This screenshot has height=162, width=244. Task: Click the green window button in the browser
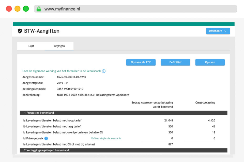point(26,8)
